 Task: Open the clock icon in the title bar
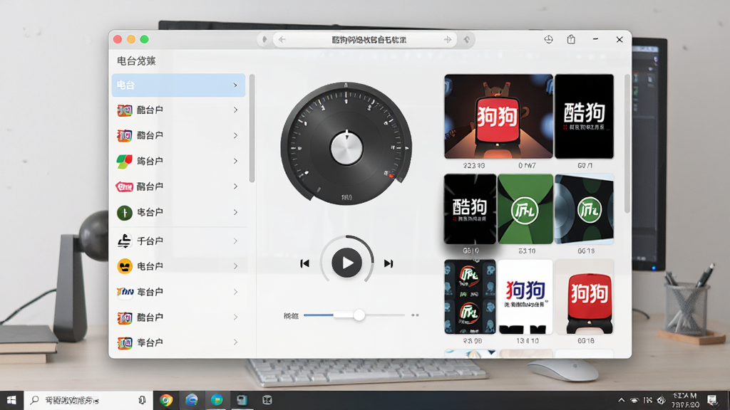548,40
